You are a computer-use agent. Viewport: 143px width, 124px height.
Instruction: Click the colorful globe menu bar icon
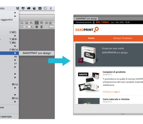click(34, 8)
